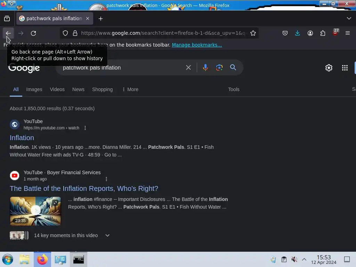The height and width of the screenshot is (267, 356).
Task: Open the Firefox account icon
Action: click(310, 33)
